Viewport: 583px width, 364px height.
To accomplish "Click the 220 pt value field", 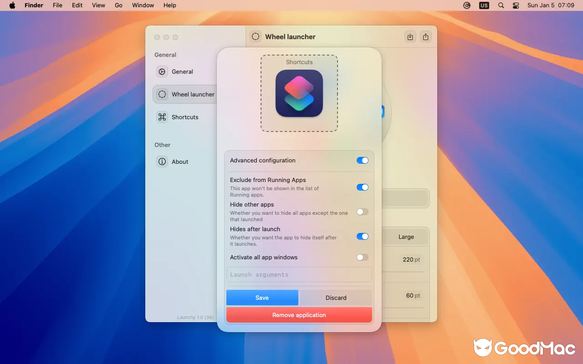I will 411,259.
